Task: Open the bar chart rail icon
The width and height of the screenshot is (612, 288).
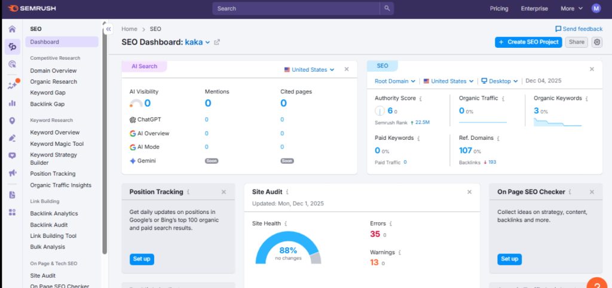Action: point(12,103)
